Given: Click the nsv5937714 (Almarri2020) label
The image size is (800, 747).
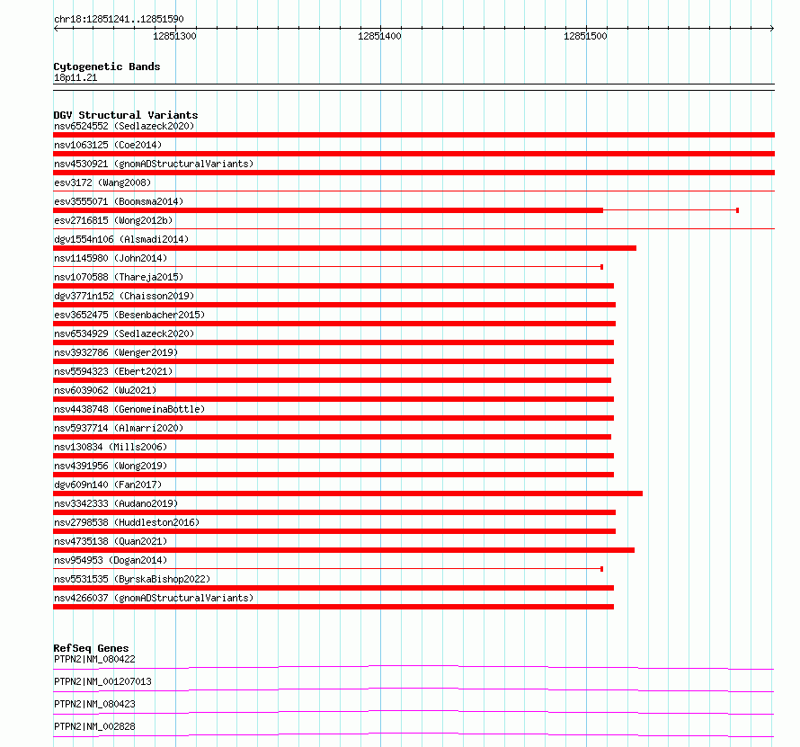Looking at the screenshot, I should 119,428.
